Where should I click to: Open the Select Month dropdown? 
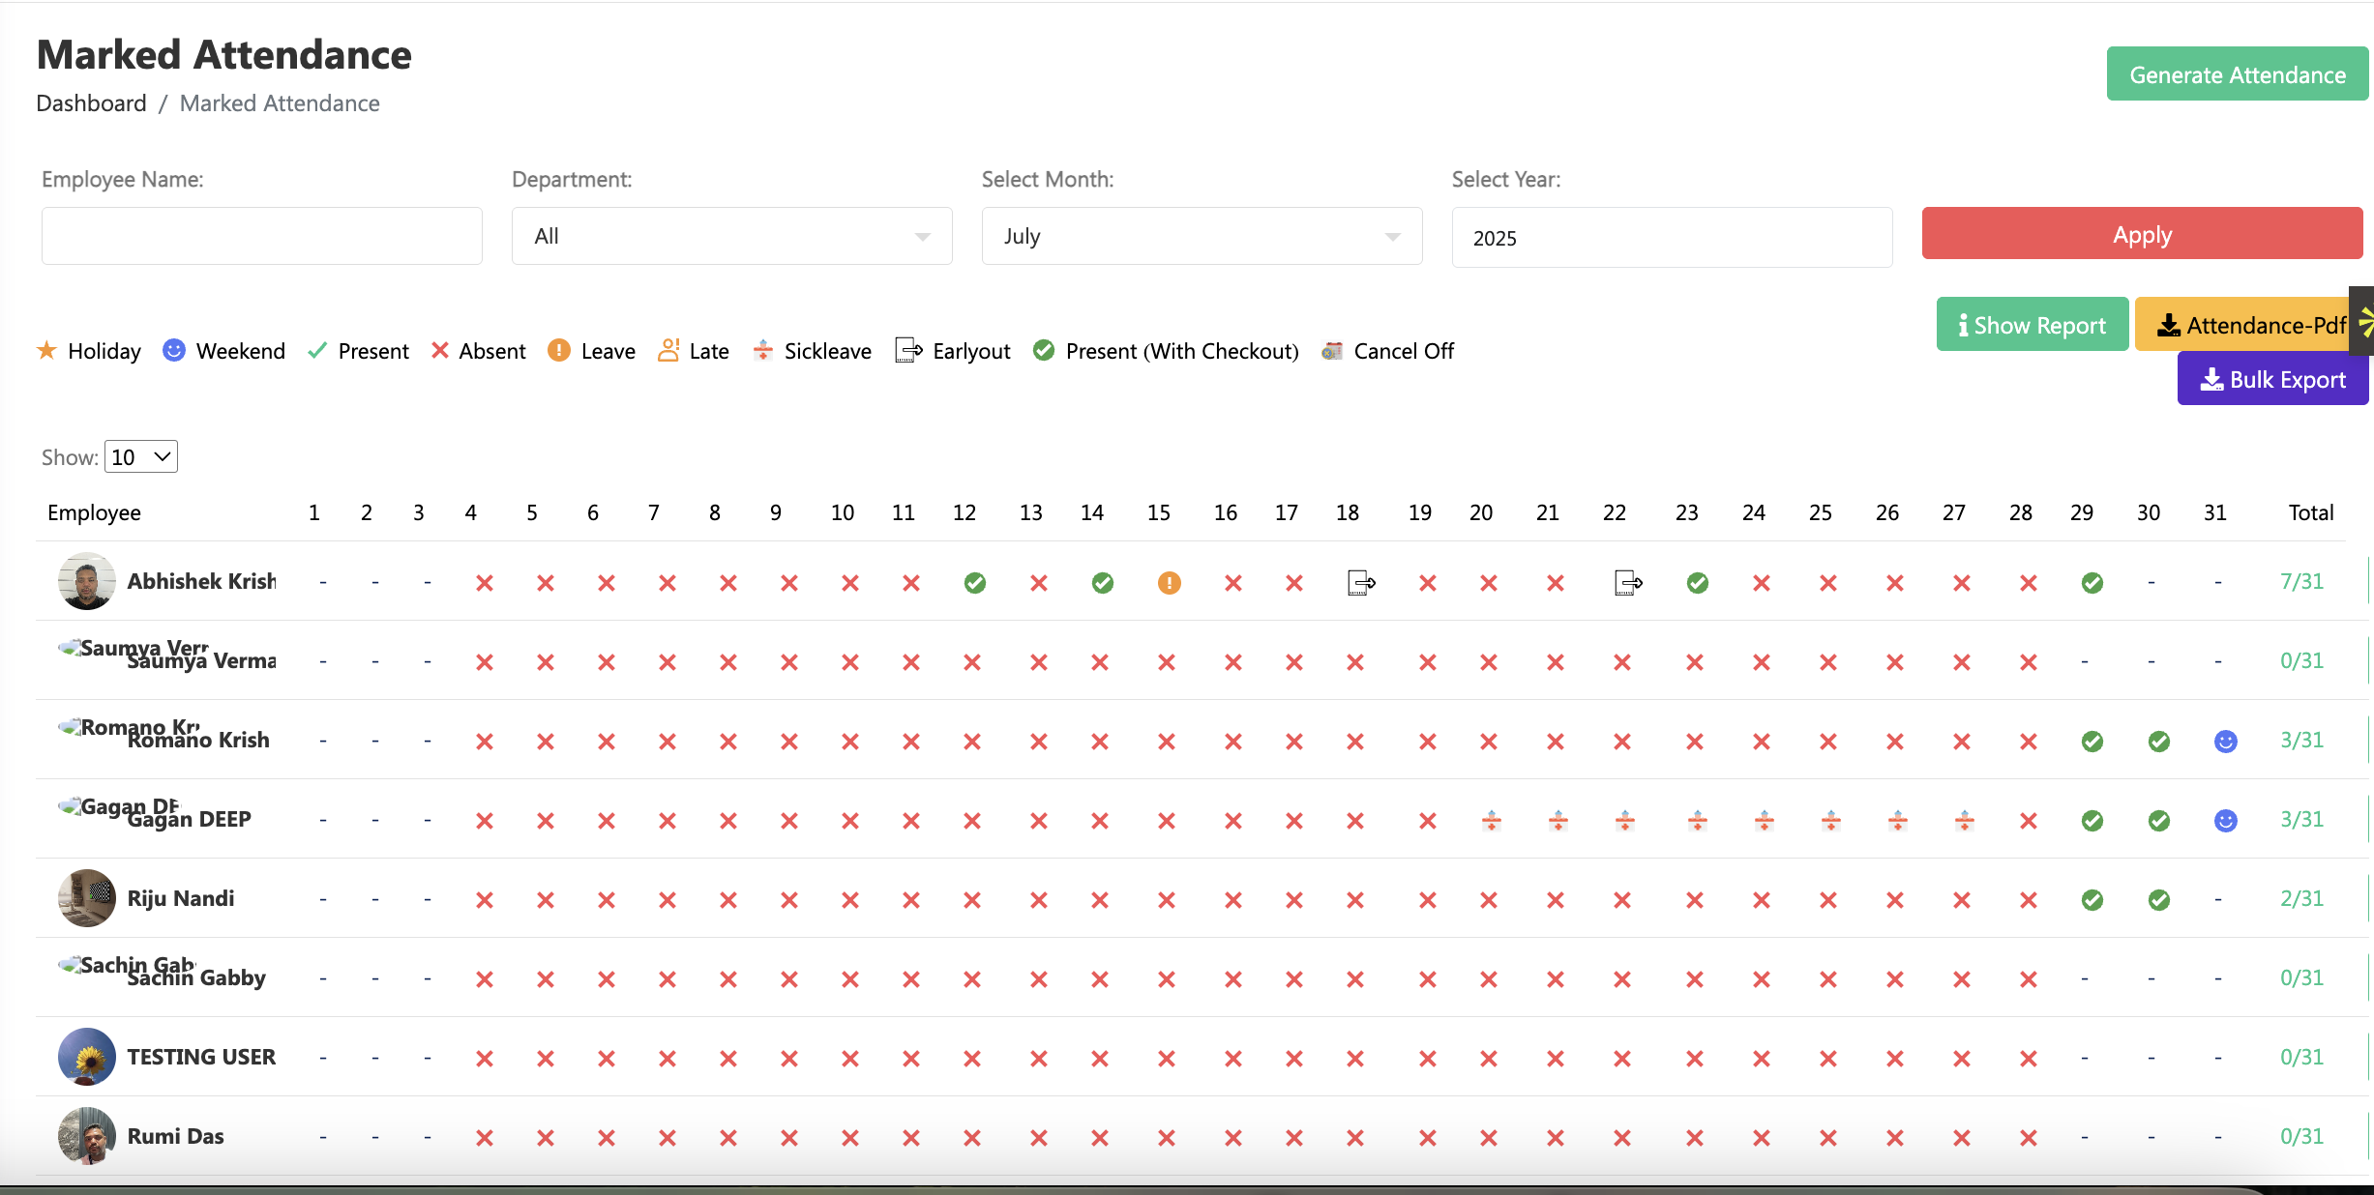click(x=1202, y=236)
